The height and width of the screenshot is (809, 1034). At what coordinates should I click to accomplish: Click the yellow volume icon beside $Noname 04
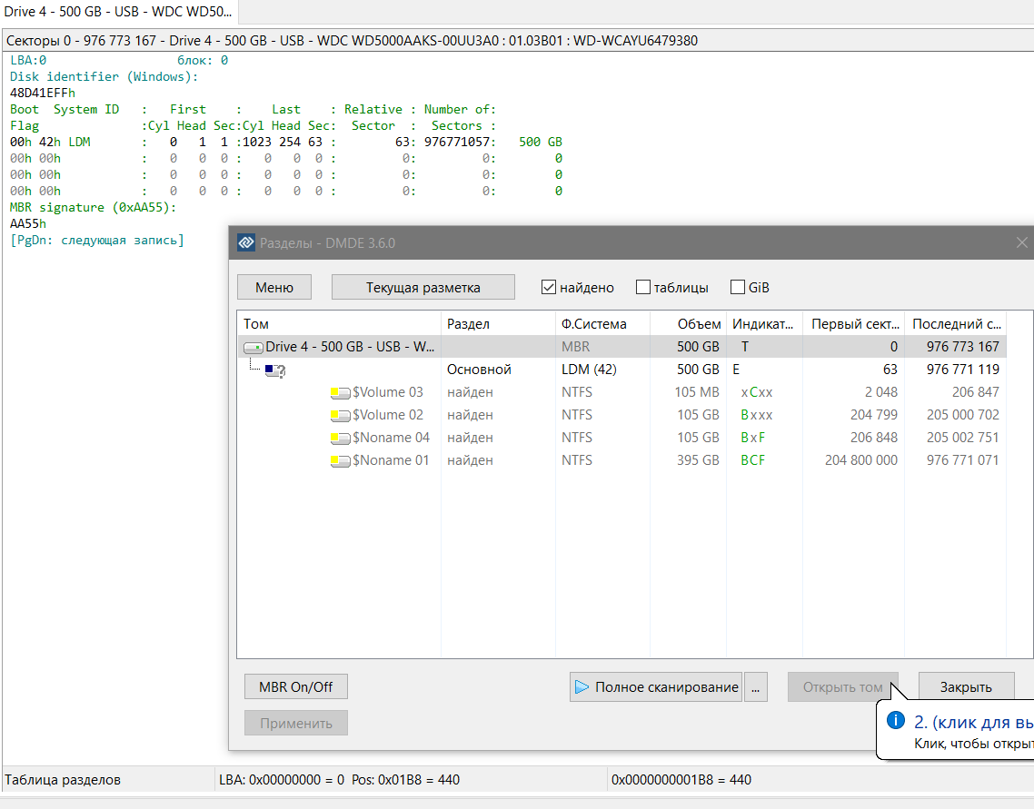(x=341, y=439)
